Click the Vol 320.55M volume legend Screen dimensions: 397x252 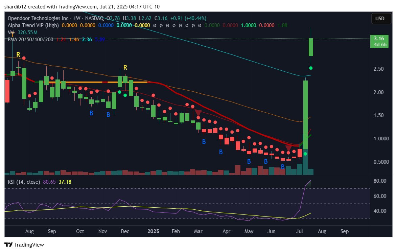click(23, 32)
